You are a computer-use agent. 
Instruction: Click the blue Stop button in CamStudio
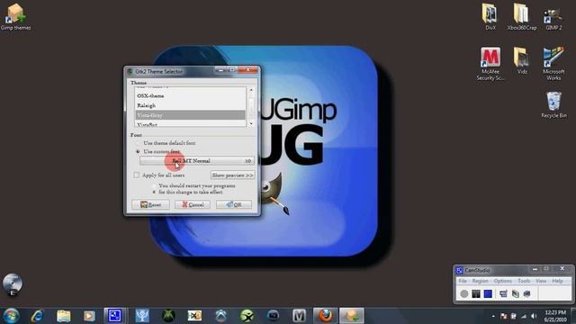pos(488,293)
